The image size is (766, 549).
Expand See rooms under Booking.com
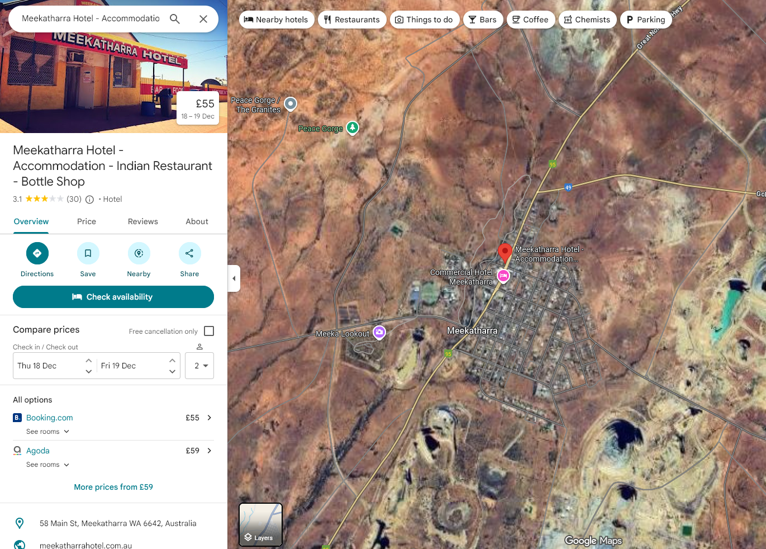48,432
